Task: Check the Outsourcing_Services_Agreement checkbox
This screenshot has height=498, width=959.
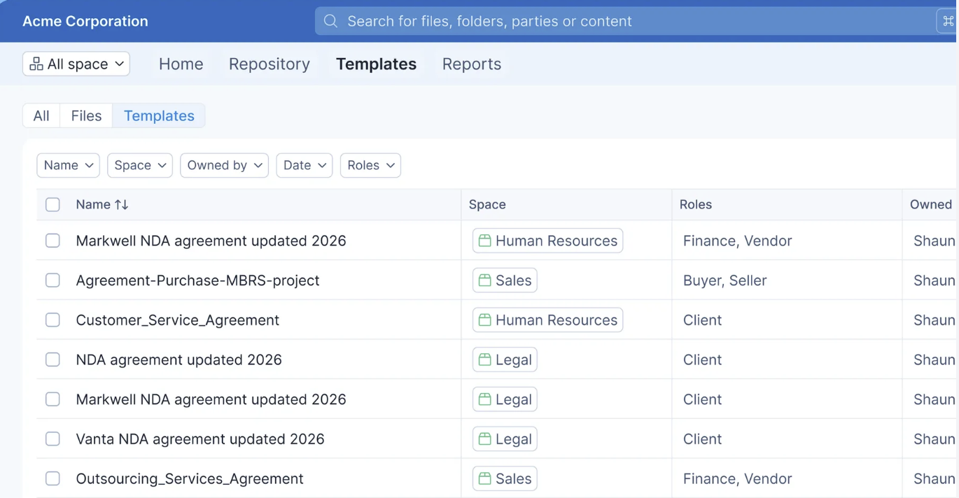Action: (x=52, y=479)
